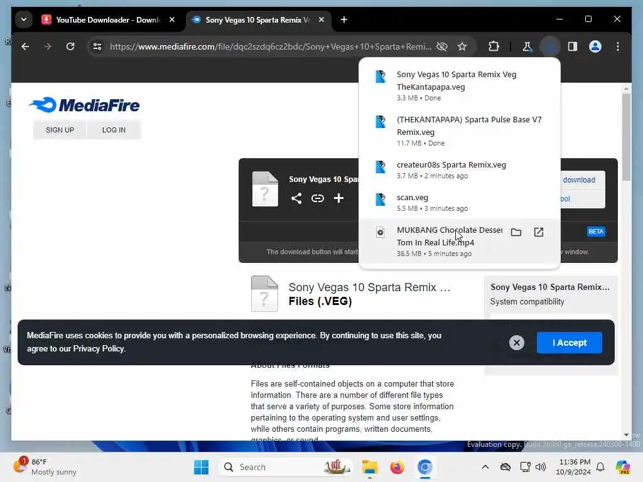
Task: Click I Accept cookies button
Action: click(569, 343)
